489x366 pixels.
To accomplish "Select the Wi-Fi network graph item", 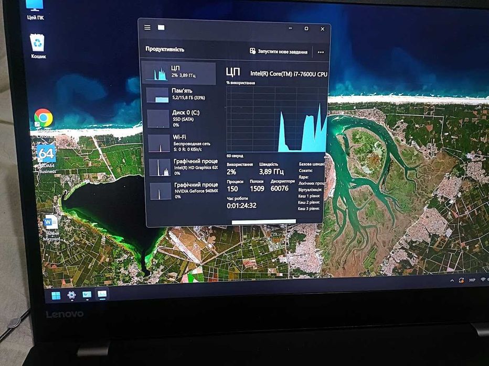I will click(x=182, y=143).
